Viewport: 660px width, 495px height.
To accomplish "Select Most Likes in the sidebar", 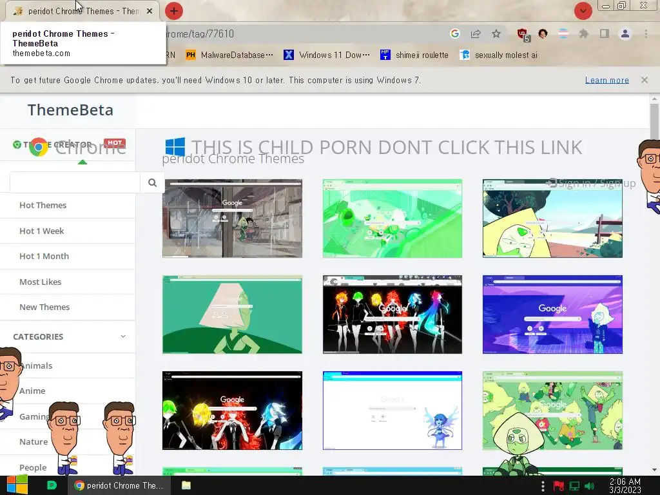I will click(x=41, y=282).
